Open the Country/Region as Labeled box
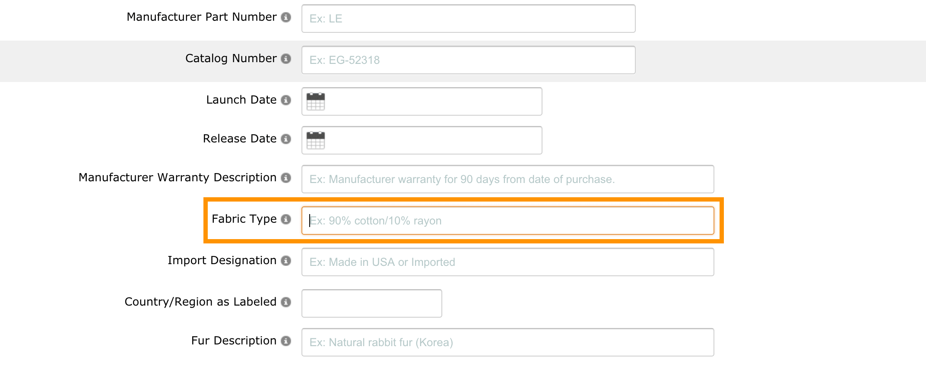Viewport: 926px width, 366px height. click(371, 303)
